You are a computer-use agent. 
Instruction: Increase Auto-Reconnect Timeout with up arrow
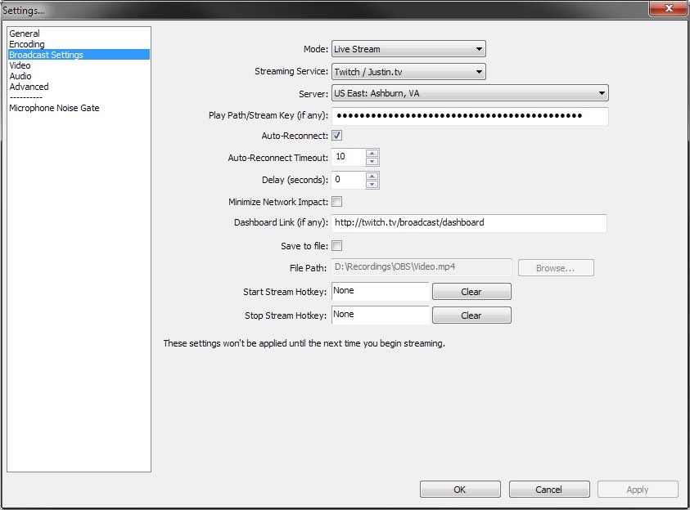coord(372,152)
